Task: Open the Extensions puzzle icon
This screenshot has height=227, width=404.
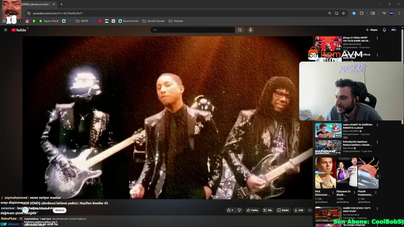Action: coord(362,13)
